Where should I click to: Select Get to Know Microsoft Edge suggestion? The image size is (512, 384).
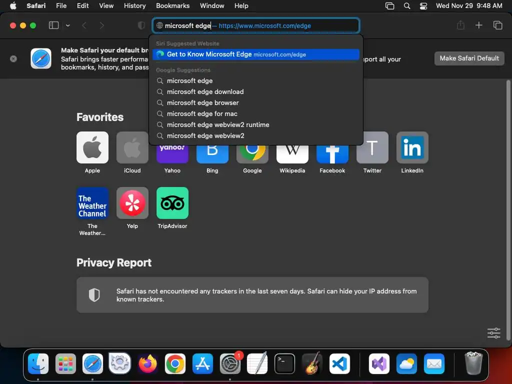tap(256, 54)
